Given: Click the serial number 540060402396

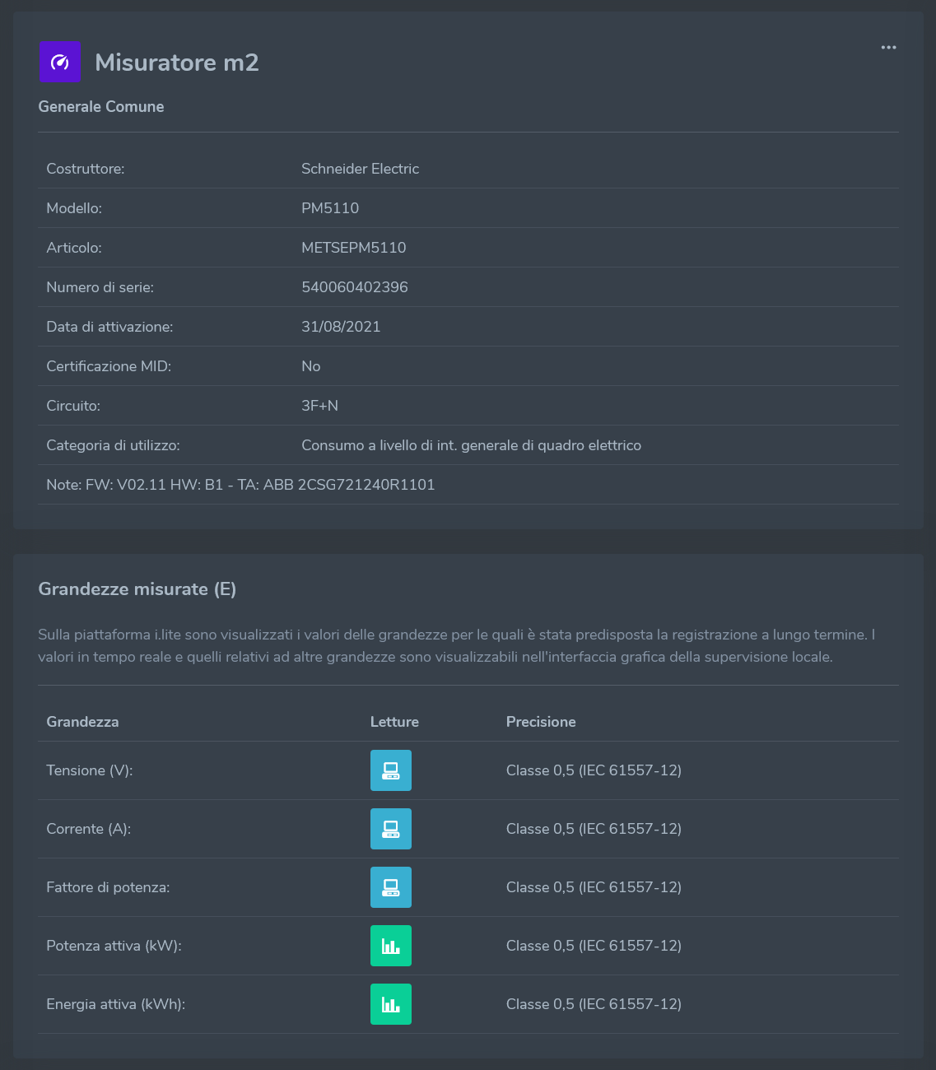Looking at the screenshot, I should pos(355,287).
